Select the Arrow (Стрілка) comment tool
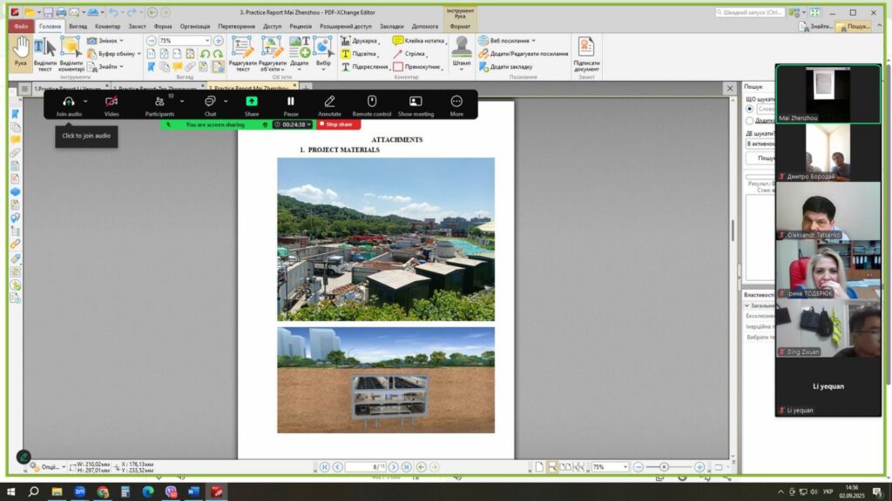Image resolution: width=892 pixels, height=501 pixels. (409, 54)
